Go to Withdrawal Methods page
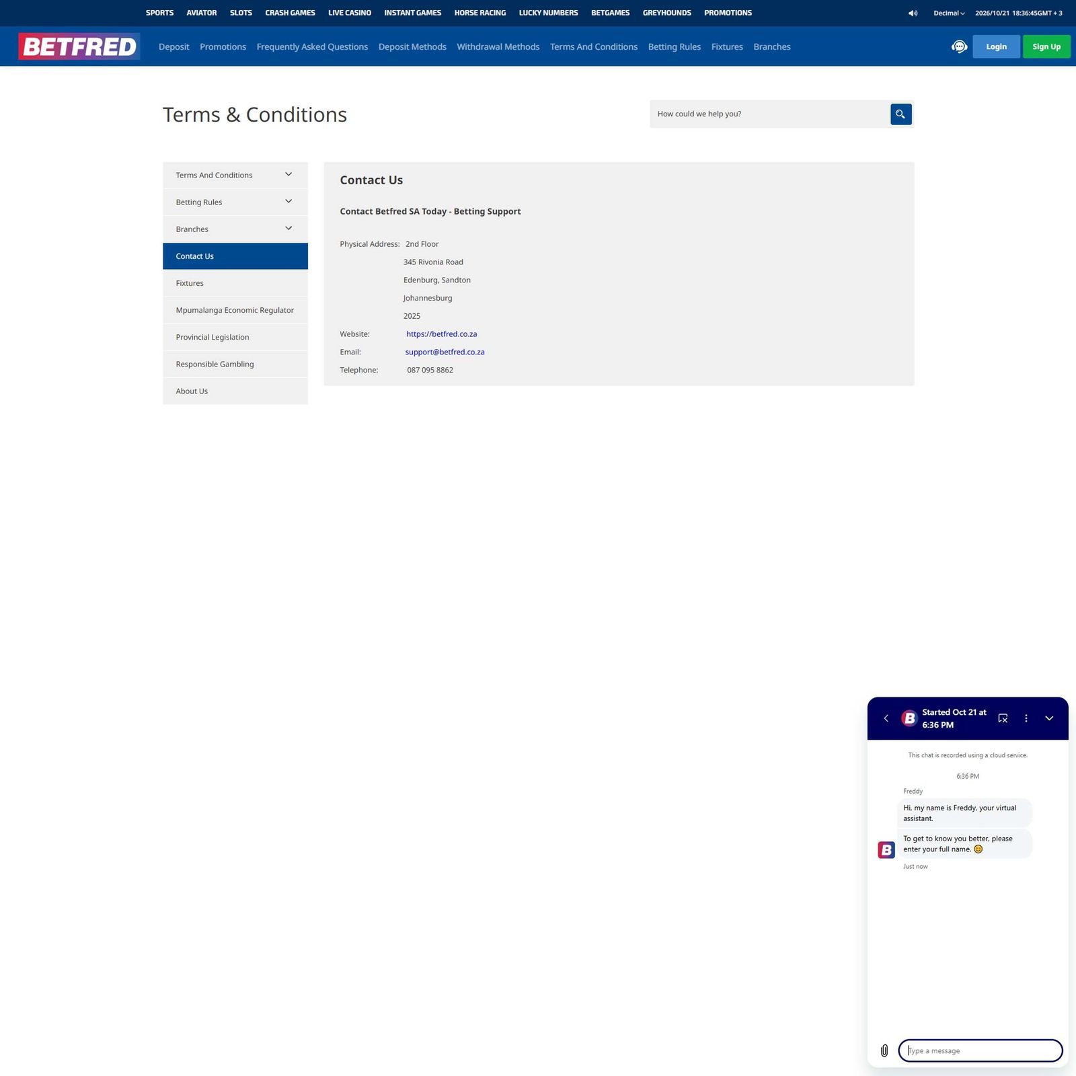Screen dimensions: 1076x1076 498,47
